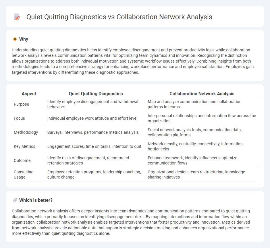Click the chain link icon beside Which is better
270x248 pixels.
point(15,200)
